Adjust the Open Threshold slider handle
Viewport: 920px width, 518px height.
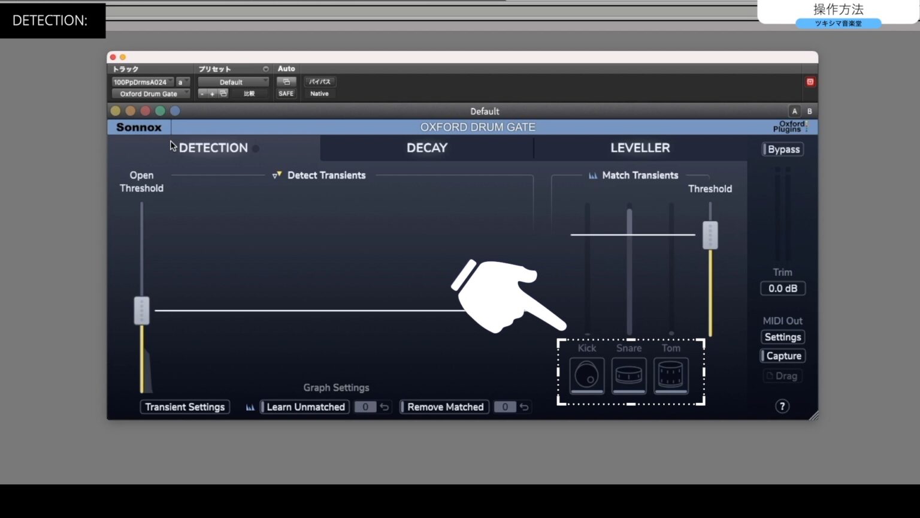[x=141, y=311]
